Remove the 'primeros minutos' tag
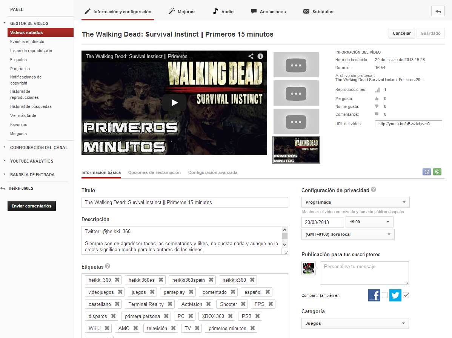The width and height of the screenshot is (452, 338). coord(252,328)
